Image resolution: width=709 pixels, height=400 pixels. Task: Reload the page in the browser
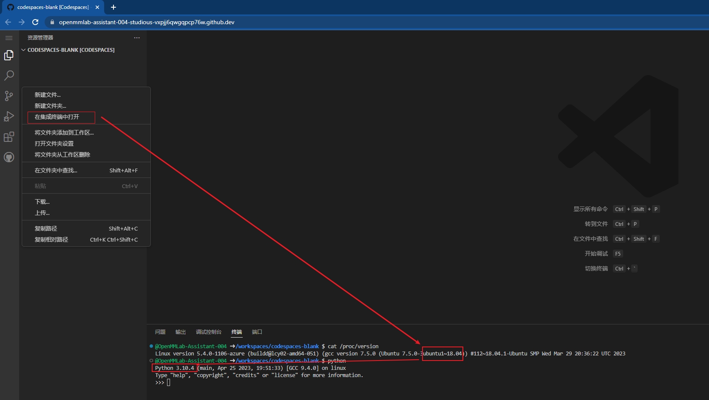pos(35,22)
